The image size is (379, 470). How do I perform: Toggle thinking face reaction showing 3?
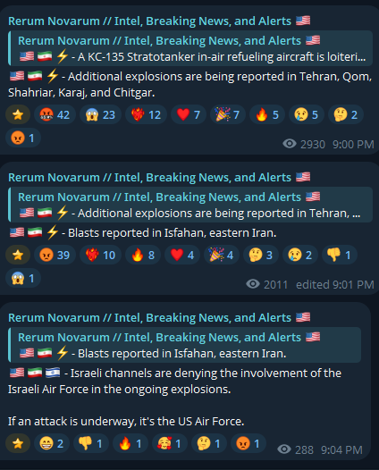[x=261, y=255]
